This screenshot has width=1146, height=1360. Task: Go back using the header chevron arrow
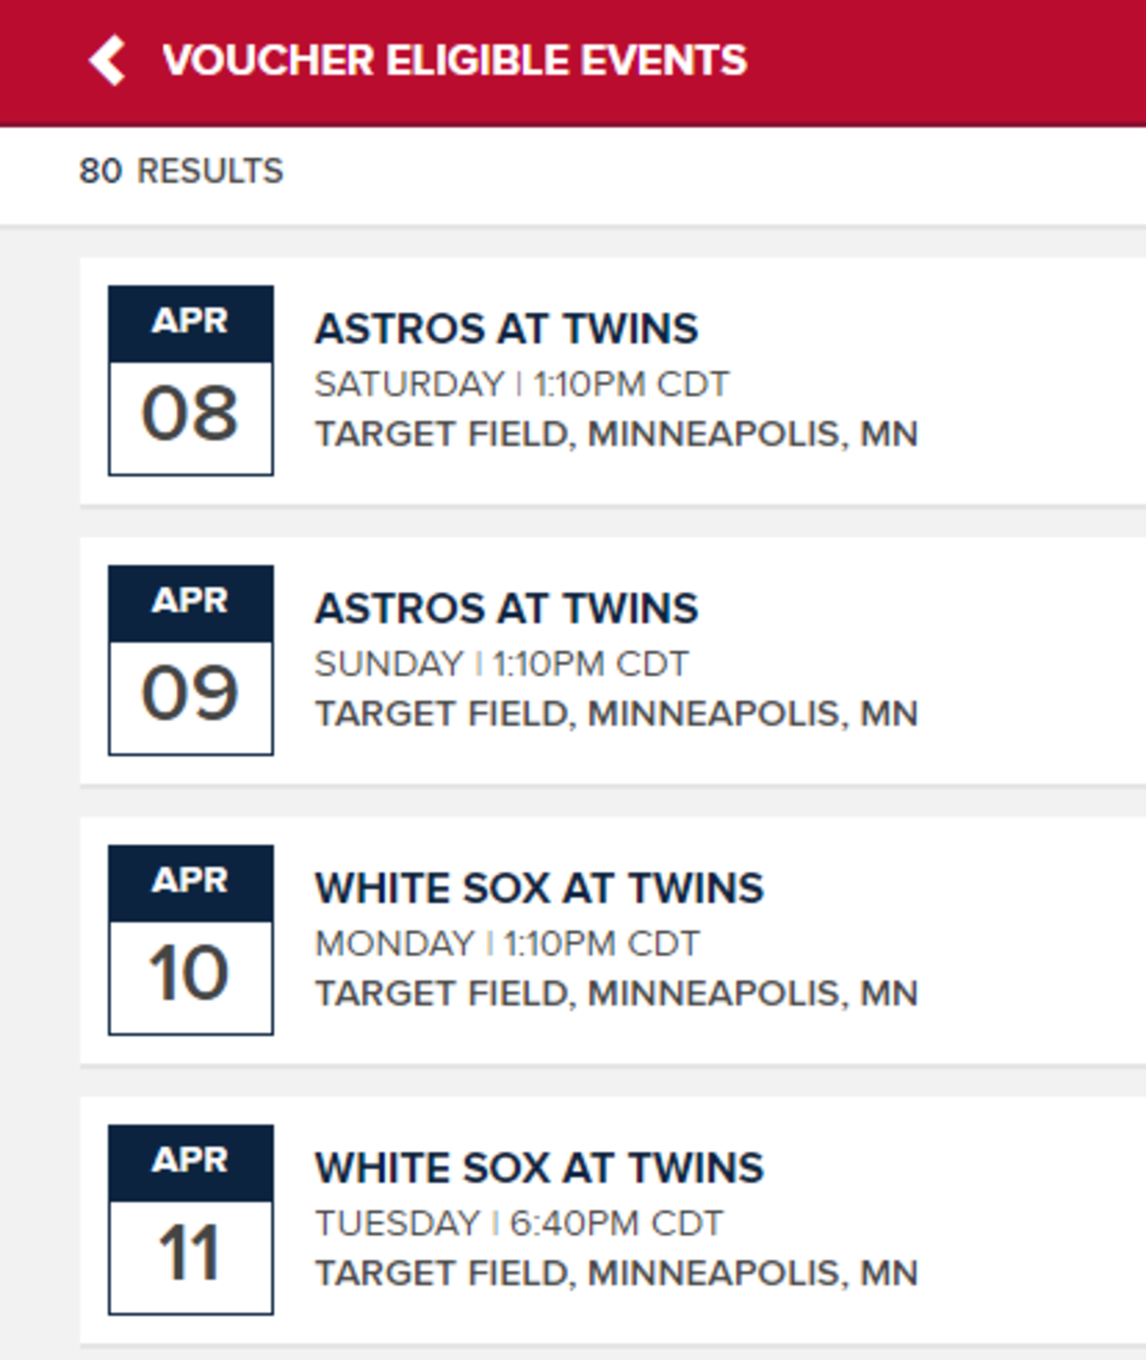coord(107,60)
